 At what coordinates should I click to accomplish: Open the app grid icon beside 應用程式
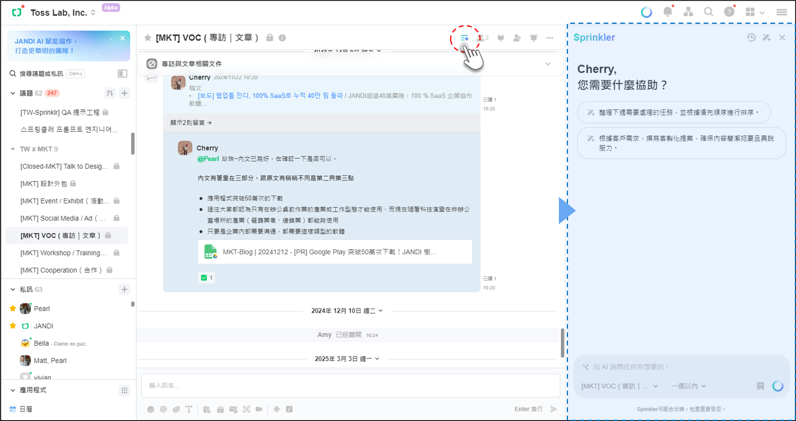point(124,390)
